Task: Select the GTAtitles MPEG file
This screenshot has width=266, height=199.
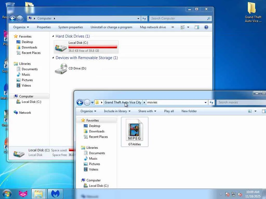Action: (135, 132)
